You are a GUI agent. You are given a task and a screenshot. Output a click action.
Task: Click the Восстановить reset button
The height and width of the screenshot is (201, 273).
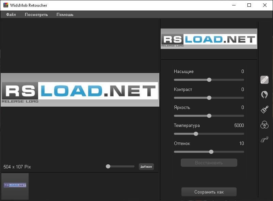[209, 162]
